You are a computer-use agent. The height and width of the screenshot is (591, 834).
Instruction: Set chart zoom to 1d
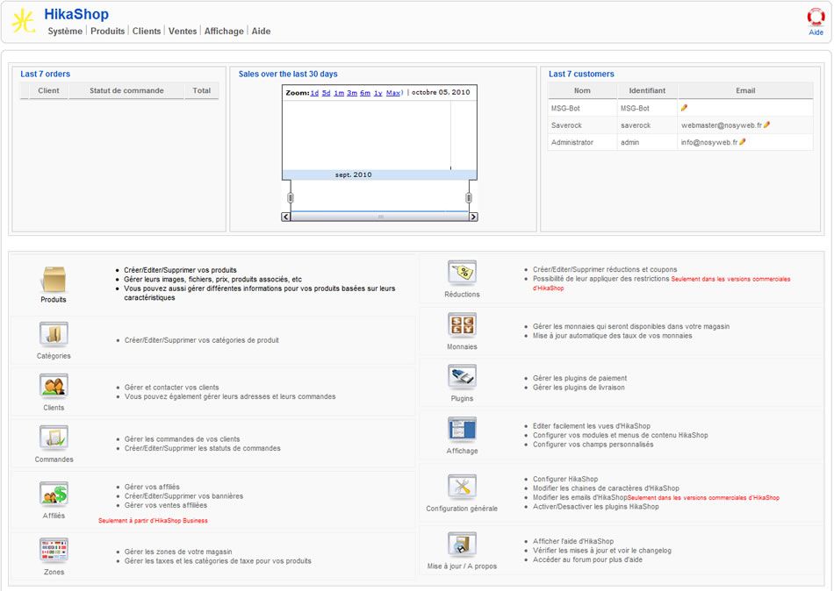coord(314,92)
